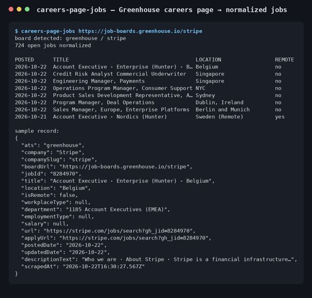This screenshot has height=298, width=312.
Task: Click the TITLE column header
Action: click(x=61, y=60)
